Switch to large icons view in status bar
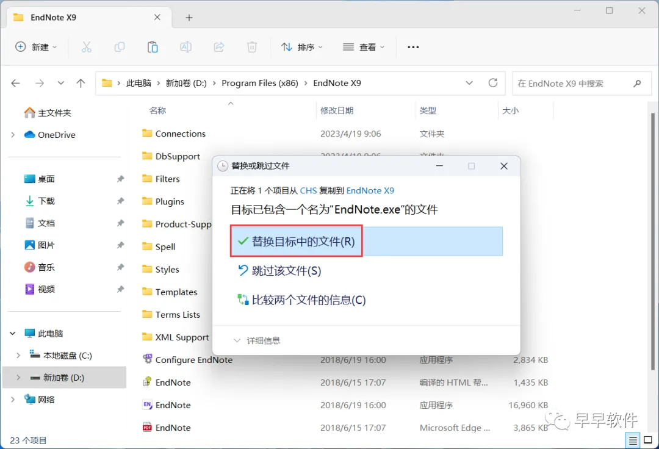This screenshot has width=659, height=449. pos(649,440)
